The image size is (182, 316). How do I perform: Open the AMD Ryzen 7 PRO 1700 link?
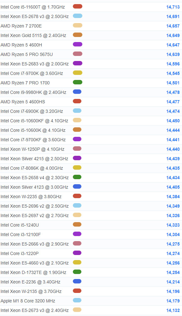click(25, 83)
